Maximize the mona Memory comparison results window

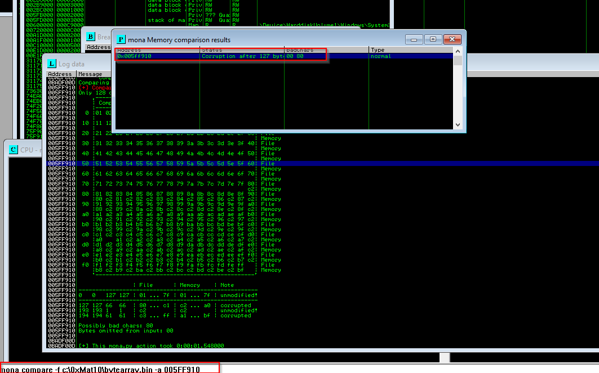coord(433,39)
